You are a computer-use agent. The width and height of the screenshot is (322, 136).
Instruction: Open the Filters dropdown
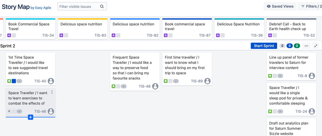coord(310,6)
